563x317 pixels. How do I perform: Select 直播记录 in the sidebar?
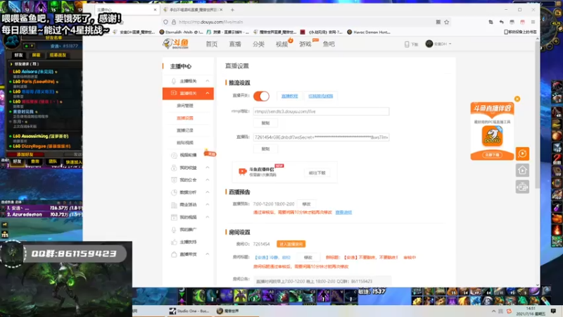pyautogui.click(x=185, y=130)
